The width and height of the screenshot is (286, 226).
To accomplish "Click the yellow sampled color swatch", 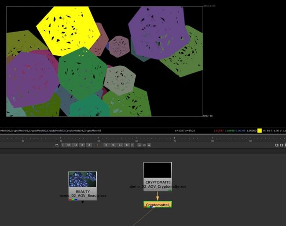I will tap(260, 131).
